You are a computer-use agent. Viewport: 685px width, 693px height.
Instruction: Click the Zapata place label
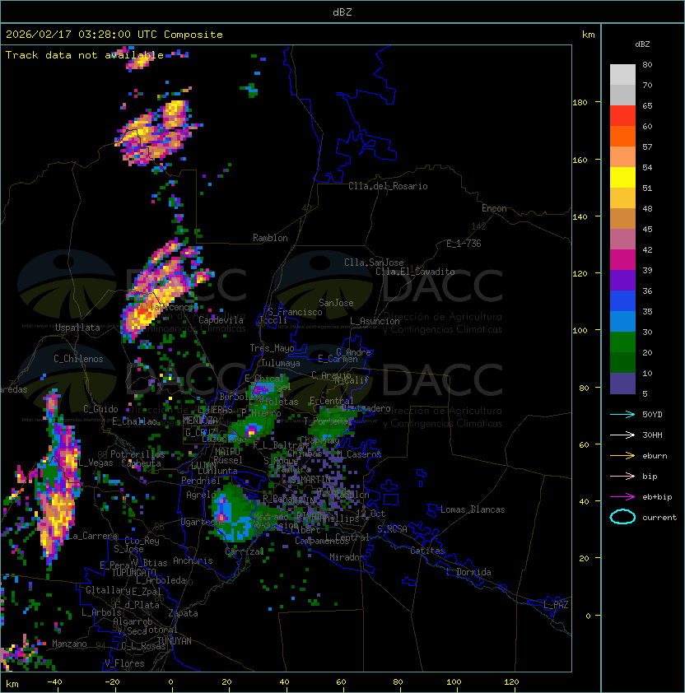[183, 613]
